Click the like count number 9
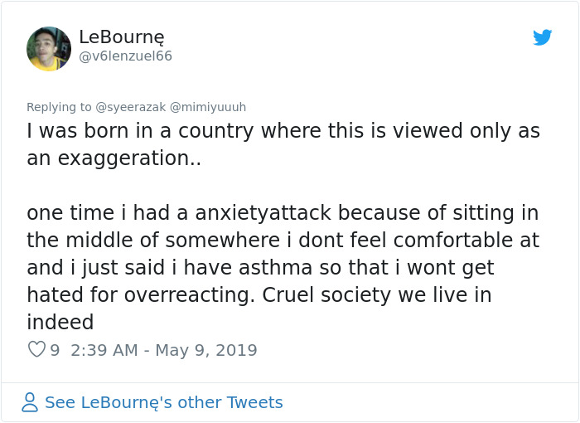The height and width of the screenshot is (423, 580). [55, 350]
